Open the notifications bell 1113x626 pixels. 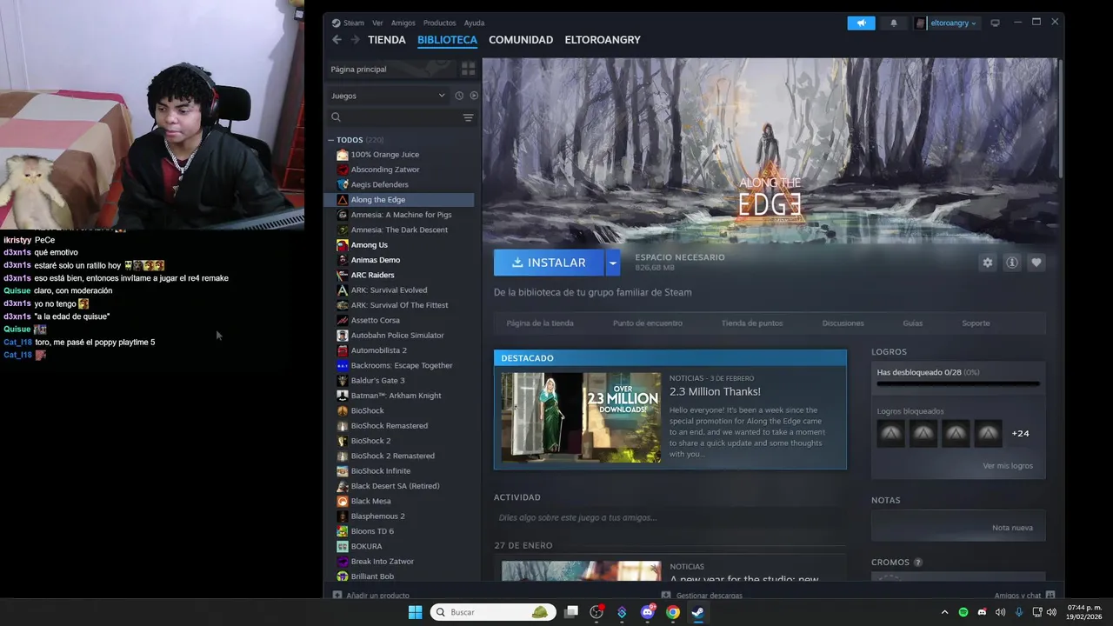tap(893, 23)
